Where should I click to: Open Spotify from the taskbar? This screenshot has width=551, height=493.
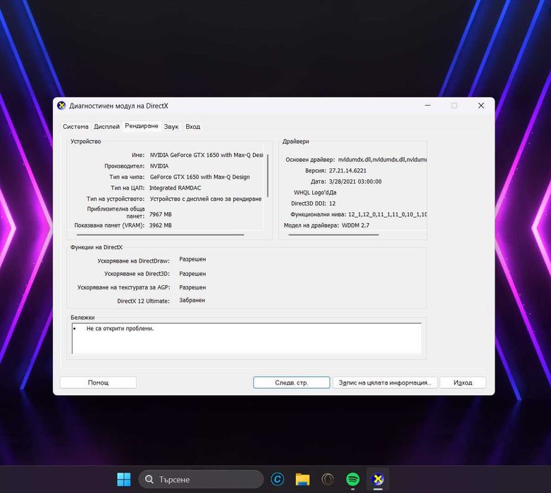tap(352, 480)
